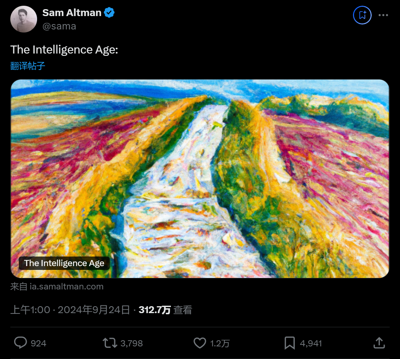Viewport: 400px width, 359px height.
Task: Click "The Intelligence Age" label on the image
Action: (64, 263)
